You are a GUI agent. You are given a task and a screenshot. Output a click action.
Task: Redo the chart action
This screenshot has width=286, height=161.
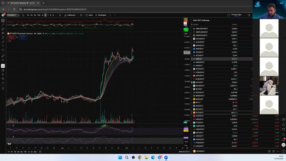pyautogui.click(x=115, y=15)
